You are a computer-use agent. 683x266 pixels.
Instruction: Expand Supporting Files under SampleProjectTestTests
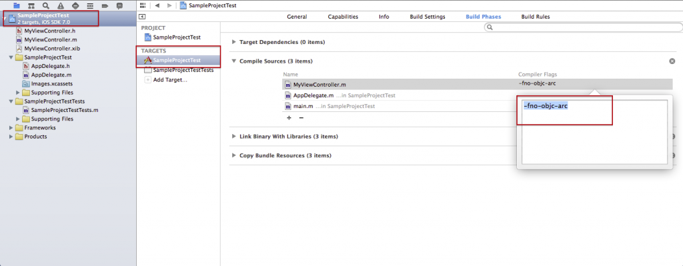pyautogui.click(x=18, y=119)
